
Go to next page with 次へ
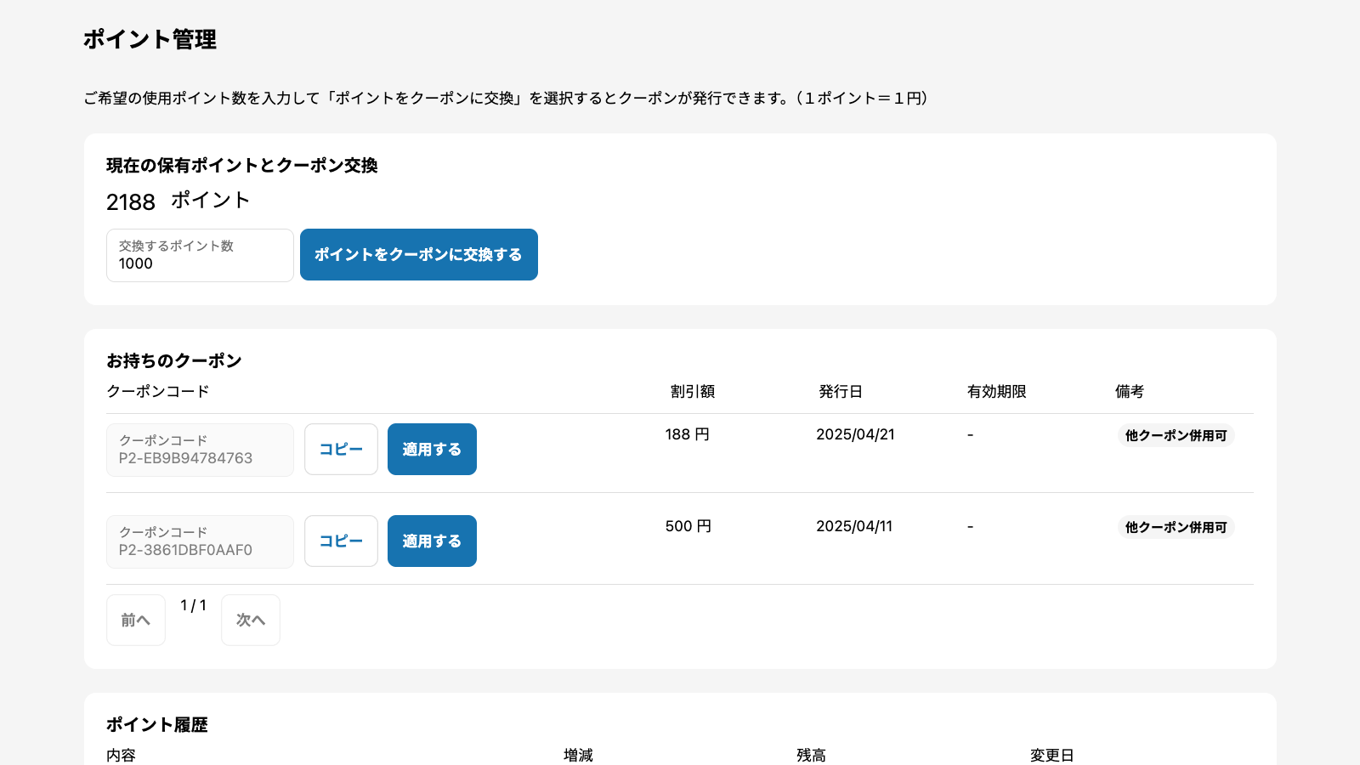coord(251,620)
